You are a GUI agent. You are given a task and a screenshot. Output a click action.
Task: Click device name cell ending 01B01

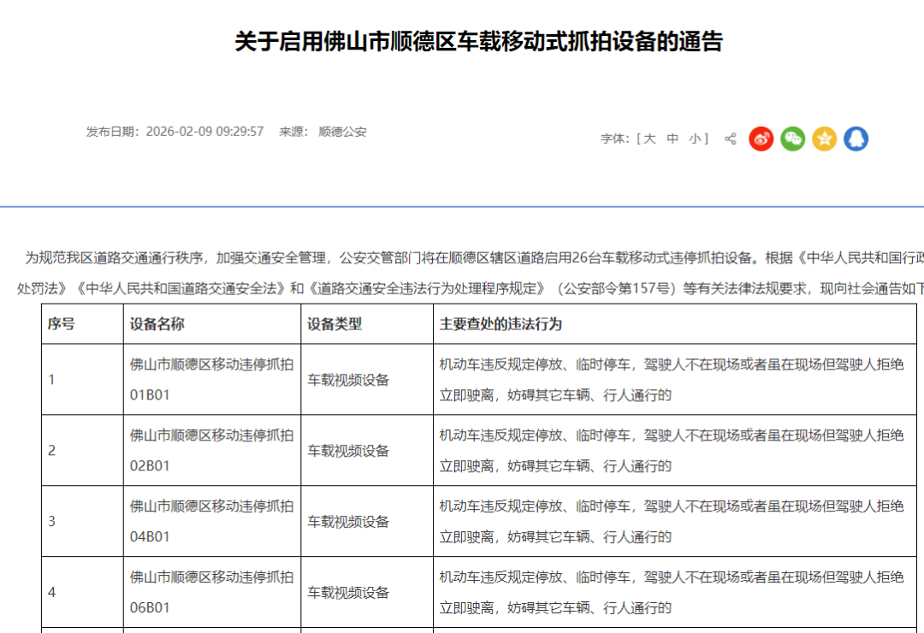[212, 380]
